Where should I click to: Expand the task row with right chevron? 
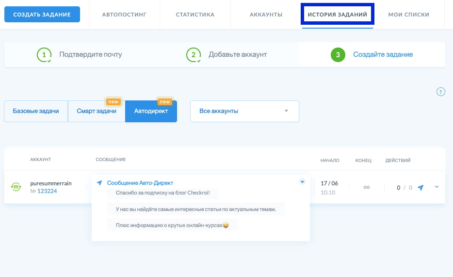(x=437, y=187)
